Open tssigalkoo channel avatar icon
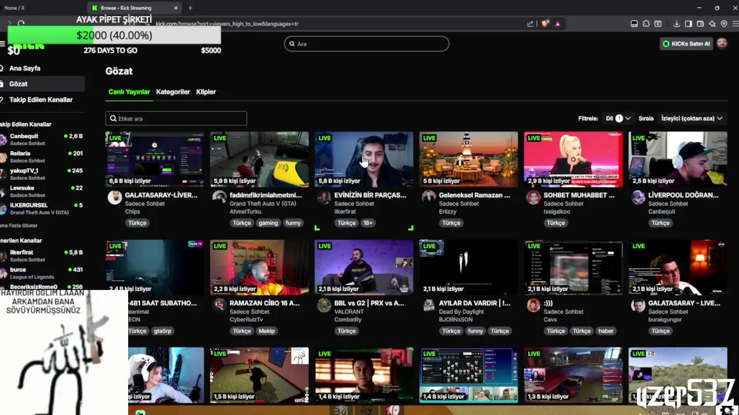The image size is (739, 415). point(533,197)
